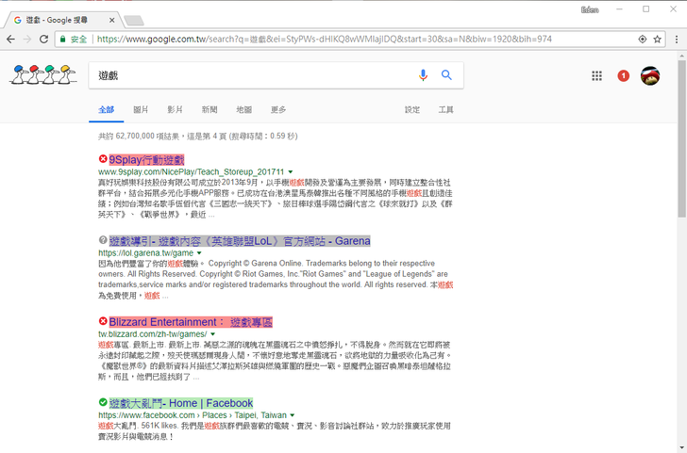The height and width of the screenshot is (453, 687).
Task: Click green safe rating icon beside Facebook result
Action: (x=103, y=403)
